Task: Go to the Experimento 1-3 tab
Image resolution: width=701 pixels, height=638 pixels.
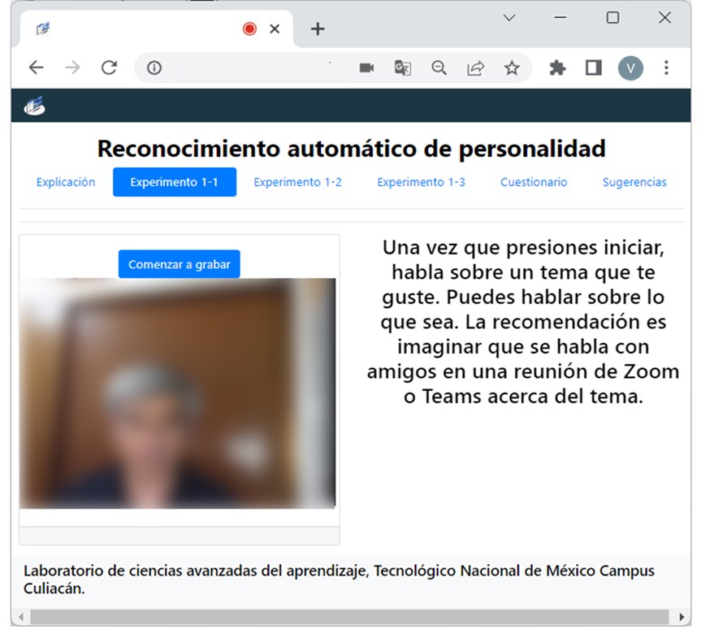Action: (421, 182)
